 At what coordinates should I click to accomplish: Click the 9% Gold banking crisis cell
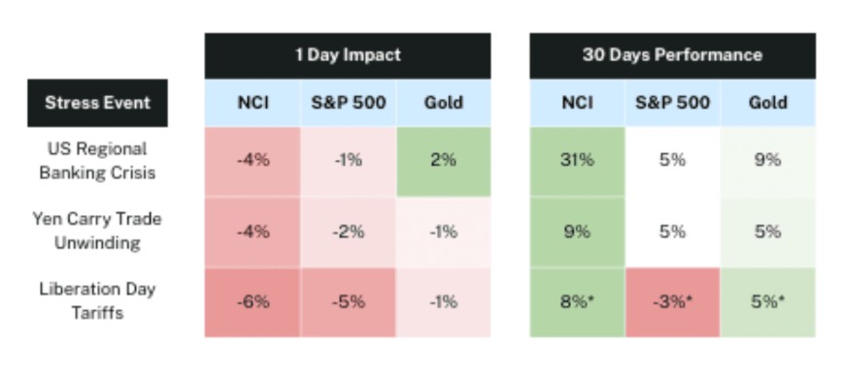767,161
